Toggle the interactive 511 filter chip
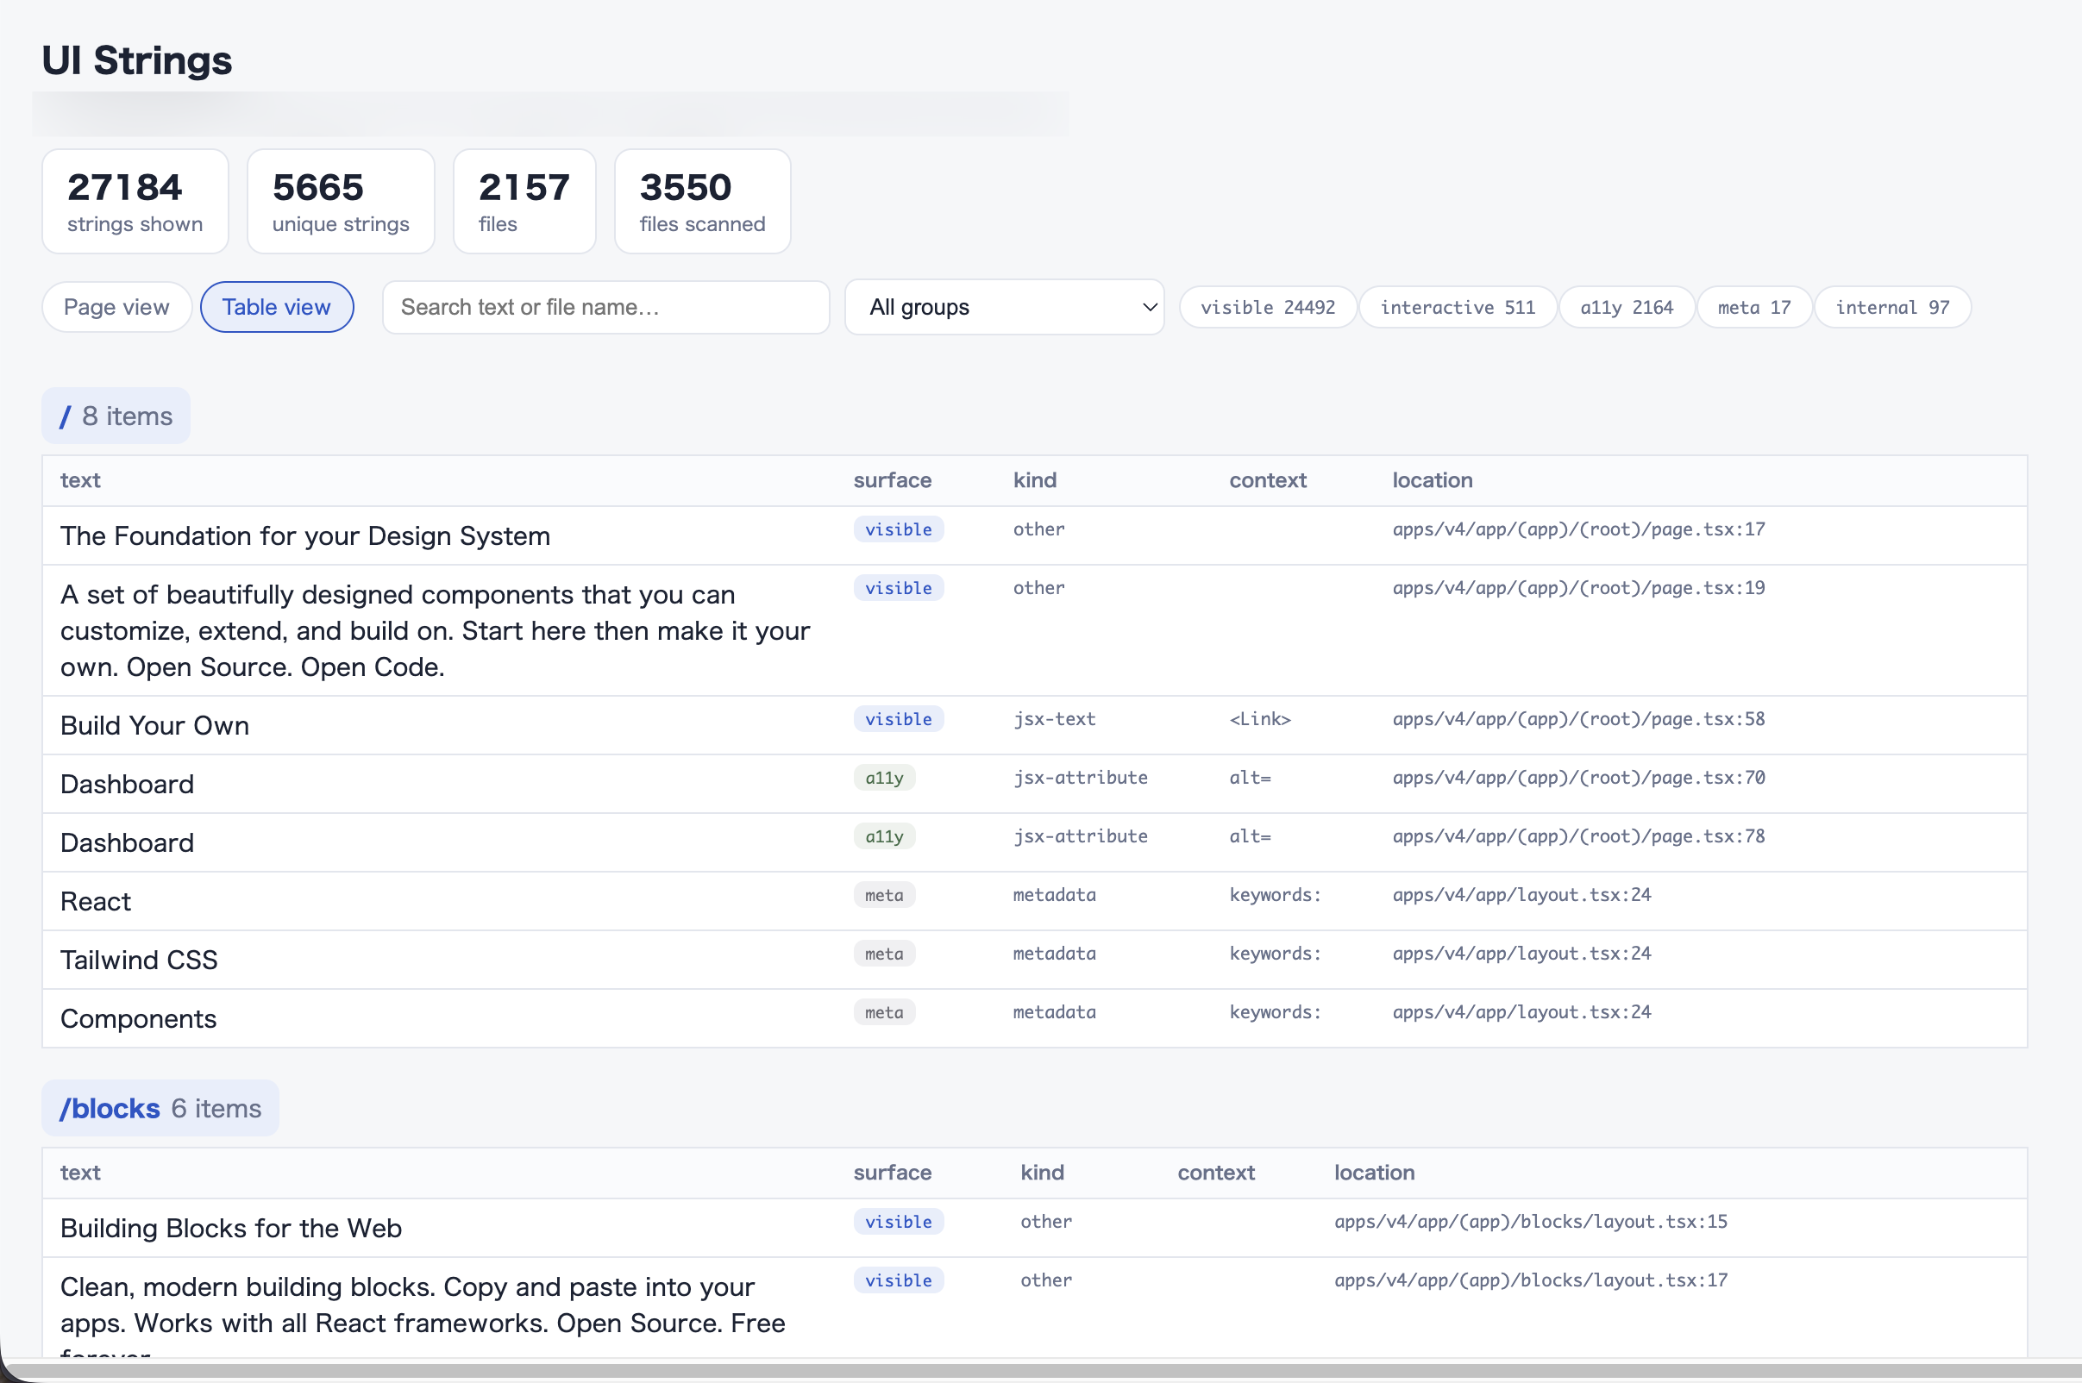The image size is (2082, 1383). [x=1458, y=307]
